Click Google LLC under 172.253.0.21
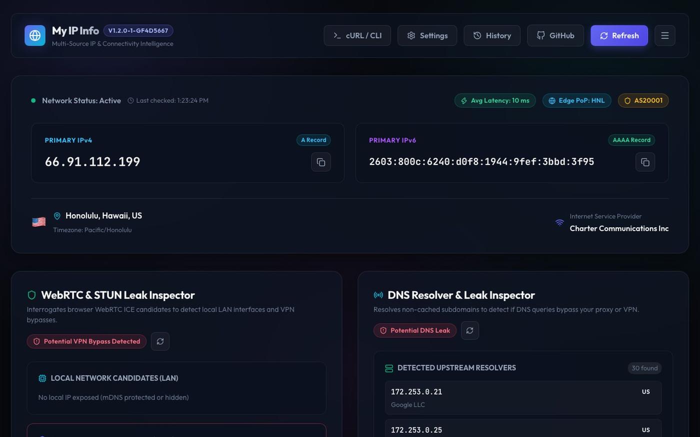Screen dimensions: 700x437 coord(408,405)
